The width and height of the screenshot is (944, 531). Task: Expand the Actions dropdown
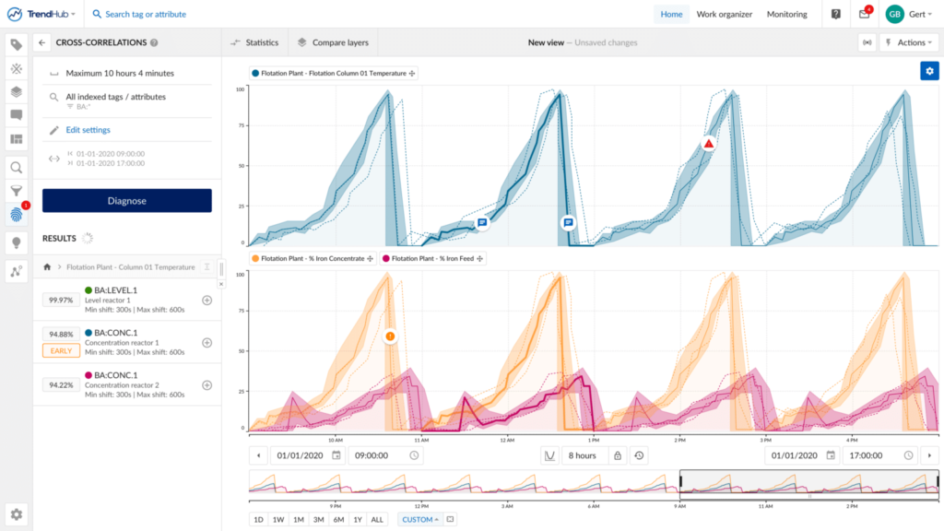coord(910,42)
